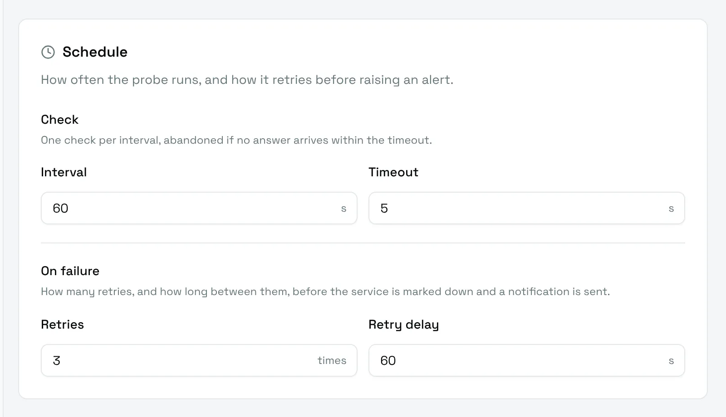Viewport: 726px width, 417px height.
Task: Click the Check subsection heading
Action: pos(59,120)
